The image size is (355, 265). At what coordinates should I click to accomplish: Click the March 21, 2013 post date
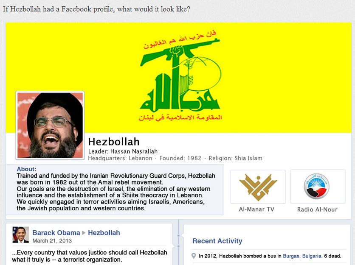(x=52, y=240)
